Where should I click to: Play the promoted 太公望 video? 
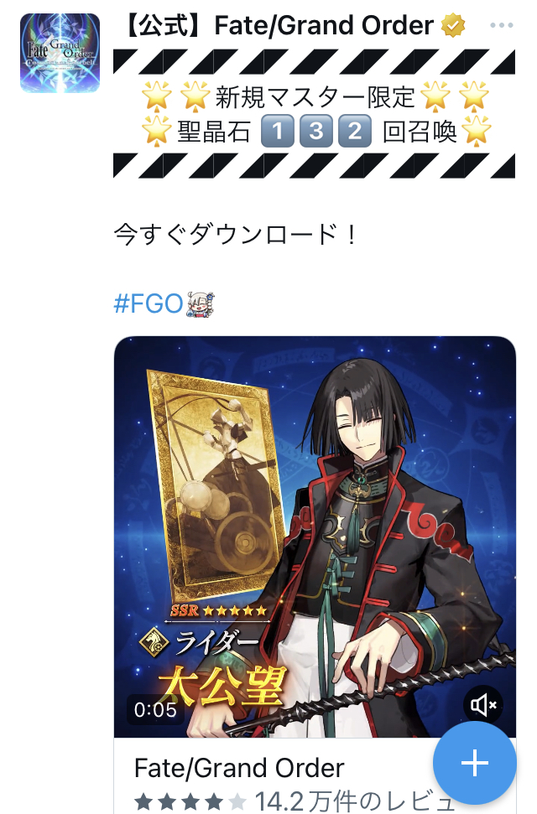tap(315, 537)
